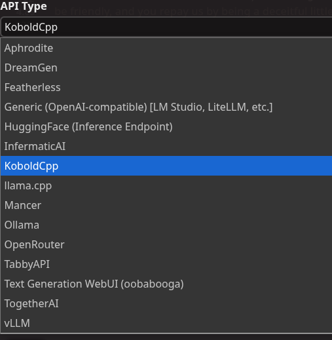Select Generic (OpenAI-compatible) option
The width and height of the screenshot is (332, 340).
(166, 107)
